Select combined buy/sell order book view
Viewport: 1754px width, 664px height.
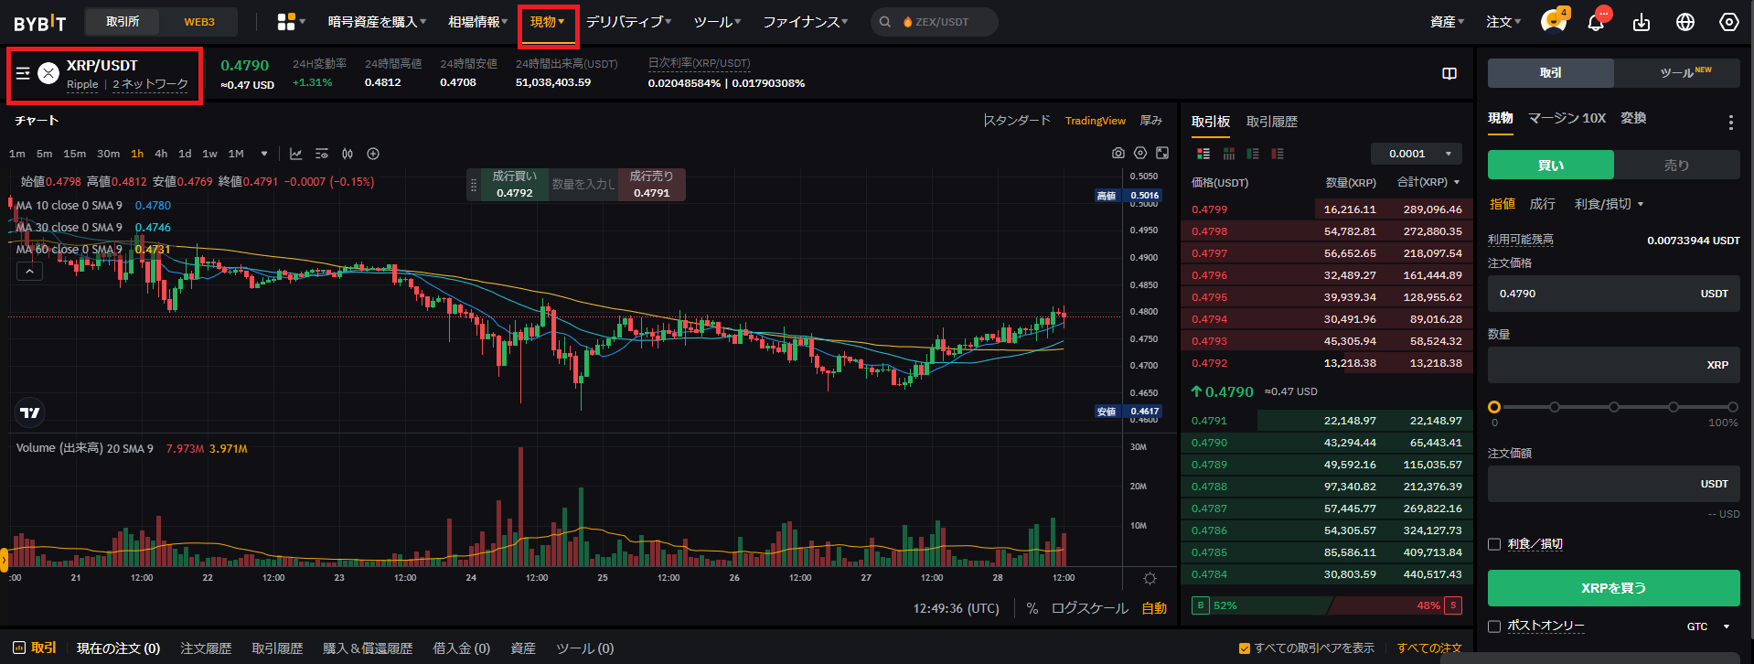coord(1203,154)
